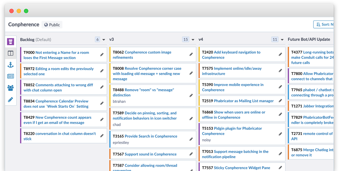Open the workboard columns icon in sidebar
This screenshot has width=339, height=171.
[10, 53]
